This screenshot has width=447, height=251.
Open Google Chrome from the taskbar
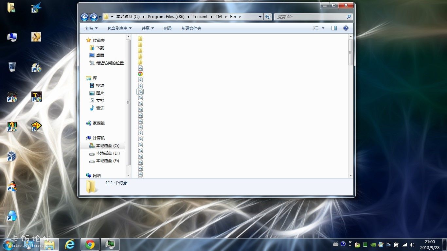(x=90, y=244)
